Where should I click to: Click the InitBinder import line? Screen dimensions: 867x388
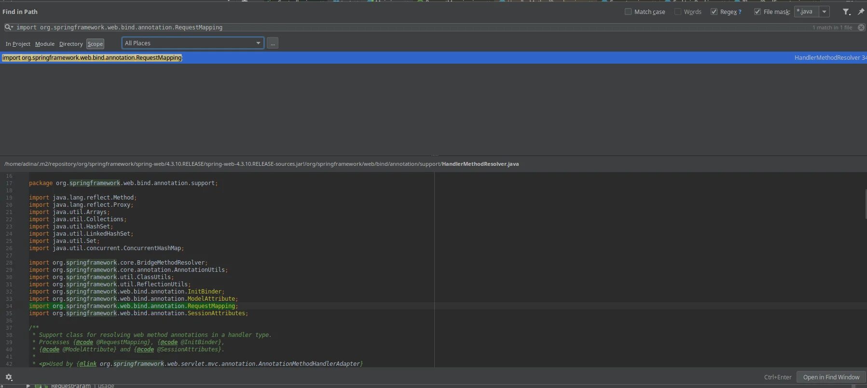pyautogui.click(x=127, y=292)
